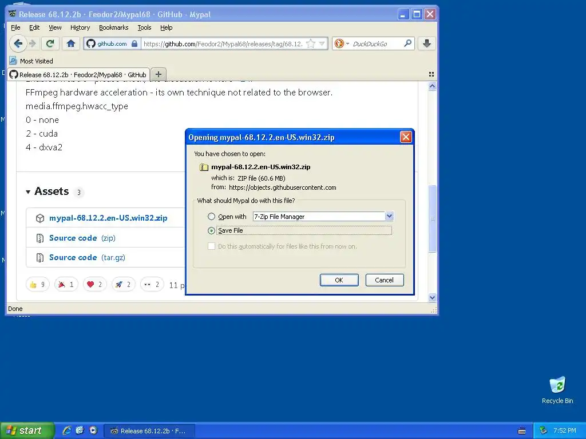Screen dimensions: 586x439
Task: Open the Bookmarks menu
Action: pyautogui.click(x=114, y=27)
